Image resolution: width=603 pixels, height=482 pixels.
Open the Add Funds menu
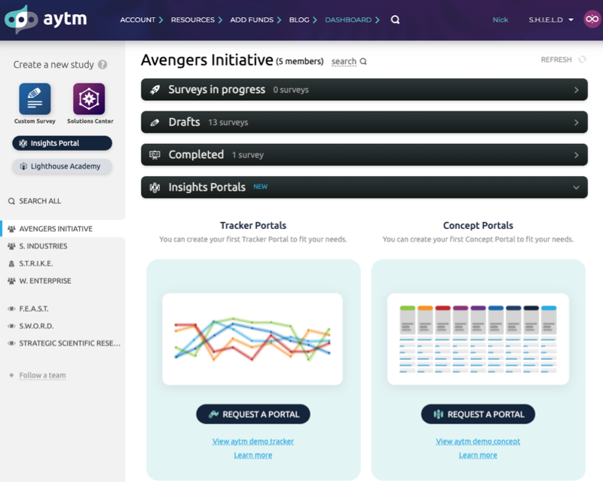tap(256, 20)
